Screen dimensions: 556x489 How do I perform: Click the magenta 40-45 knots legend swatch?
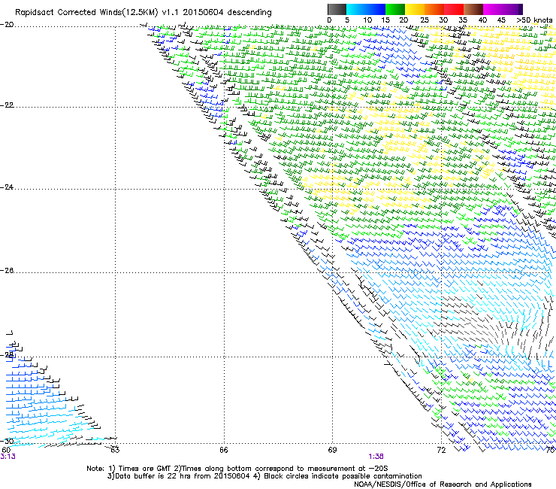[493, 9]
